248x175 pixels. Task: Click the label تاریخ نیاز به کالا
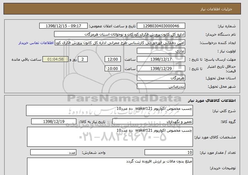[x=92, y=122]
